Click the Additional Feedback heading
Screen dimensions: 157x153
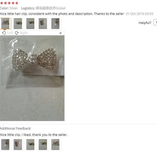coord(15,129)
